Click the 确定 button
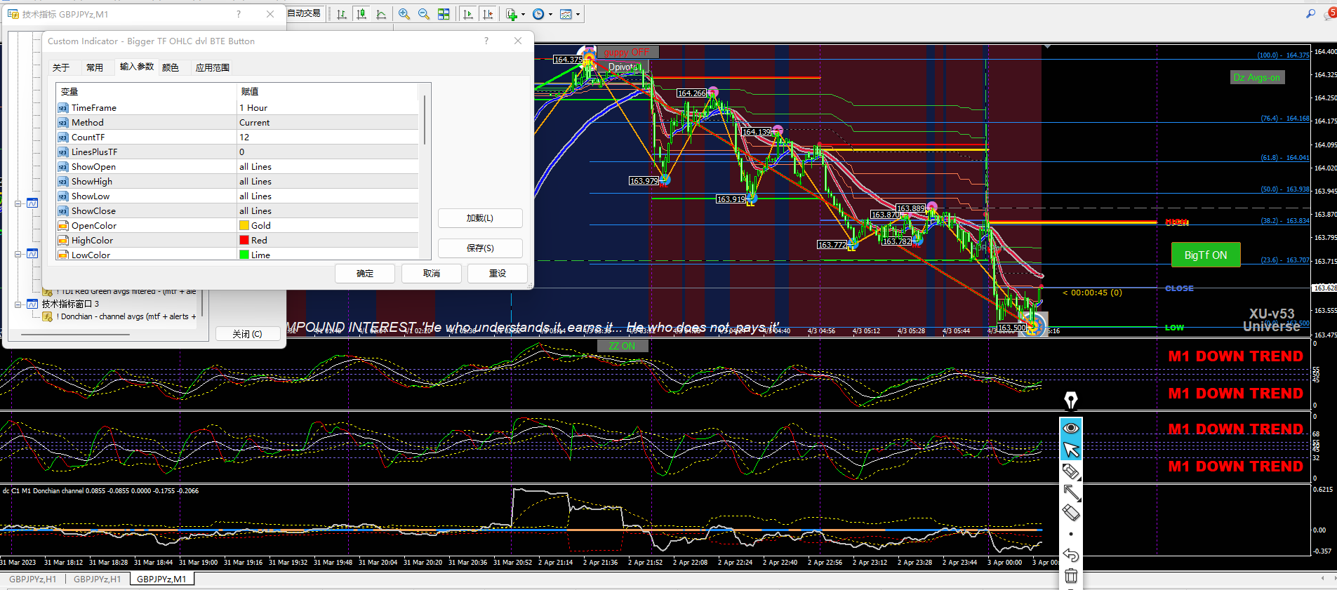This screenshot has width=1337, height=590. (x=365, y=274)
